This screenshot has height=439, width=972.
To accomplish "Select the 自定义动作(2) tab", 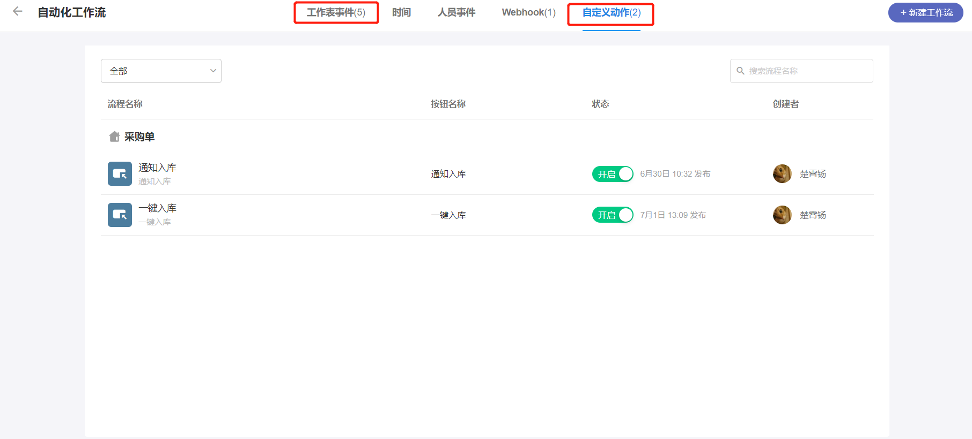I will (612, 12).
